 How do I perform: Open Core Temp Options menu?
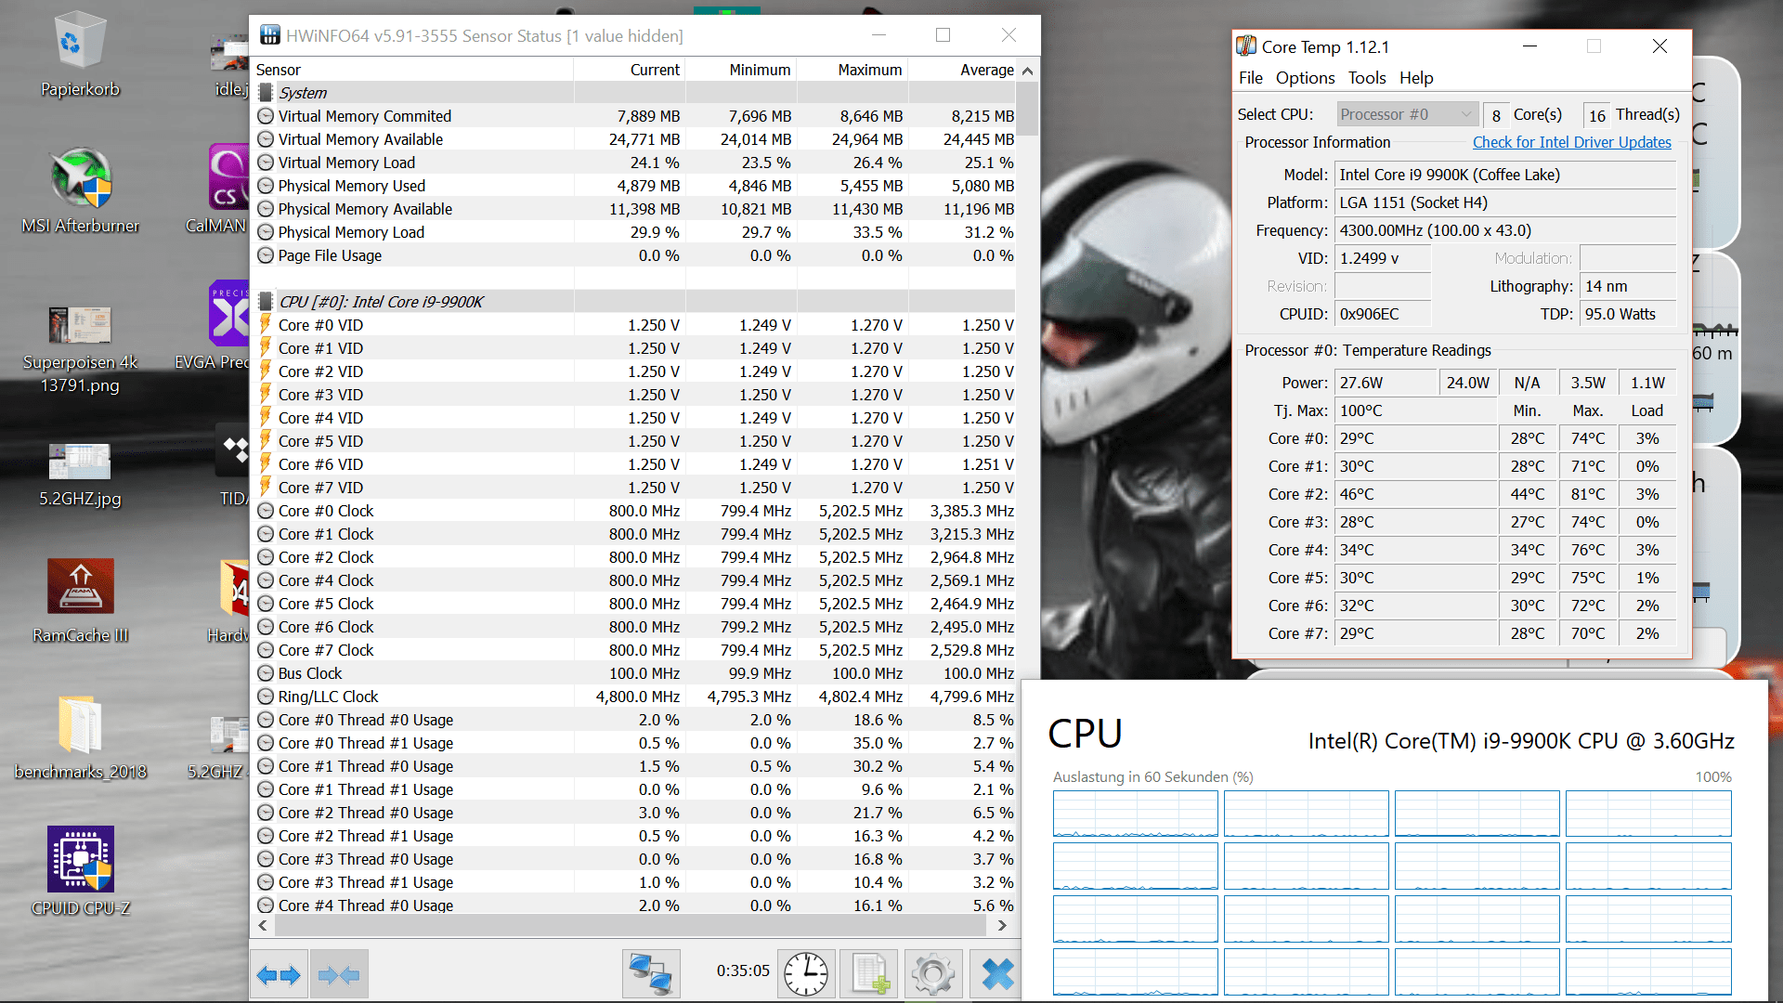(x=1305, y=78)
